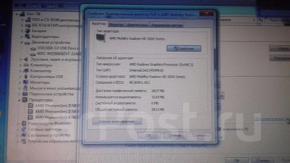Click the '2813 МБ' shared system memory value
Viewport: 290px width, 163px height.
158,110
